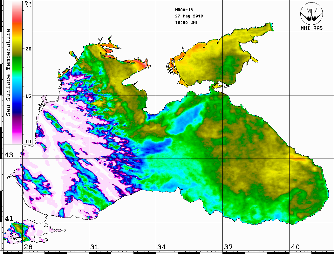Screen dimensions: 334x254
Task: Select the '27 May 2019' date text
Action: click(189, 16)
